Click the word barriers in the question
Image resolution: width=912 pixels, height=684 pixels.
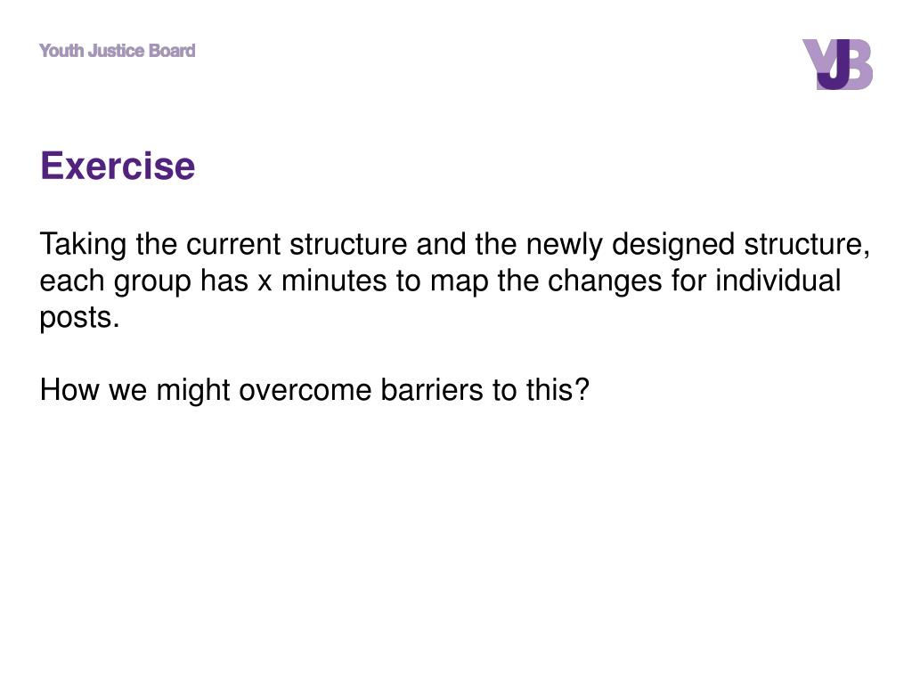432,390
